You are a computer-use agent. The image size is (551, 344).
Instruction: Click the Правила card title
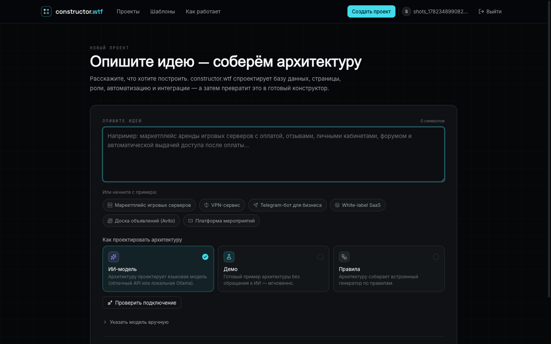(x=349, y=269)
